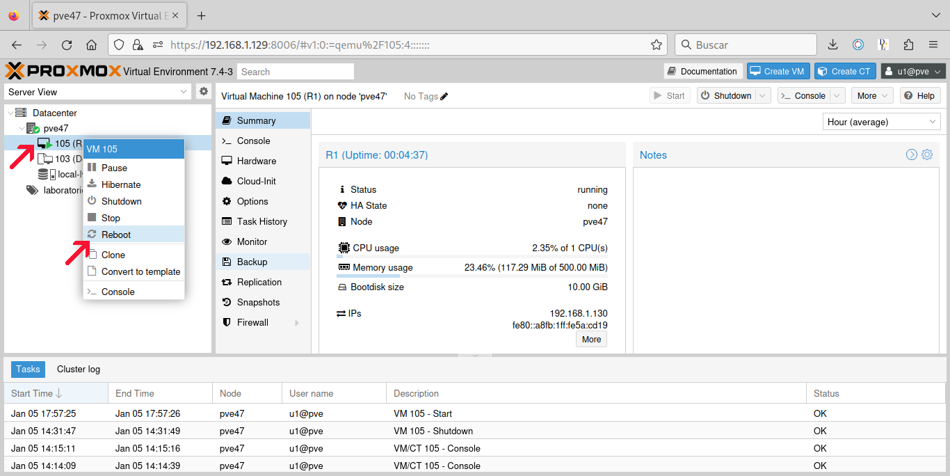The width and height of the screenshot is (950, 476).
Task: Open Firefox extensions puzzle icon
Action: [x=908, y=45]
